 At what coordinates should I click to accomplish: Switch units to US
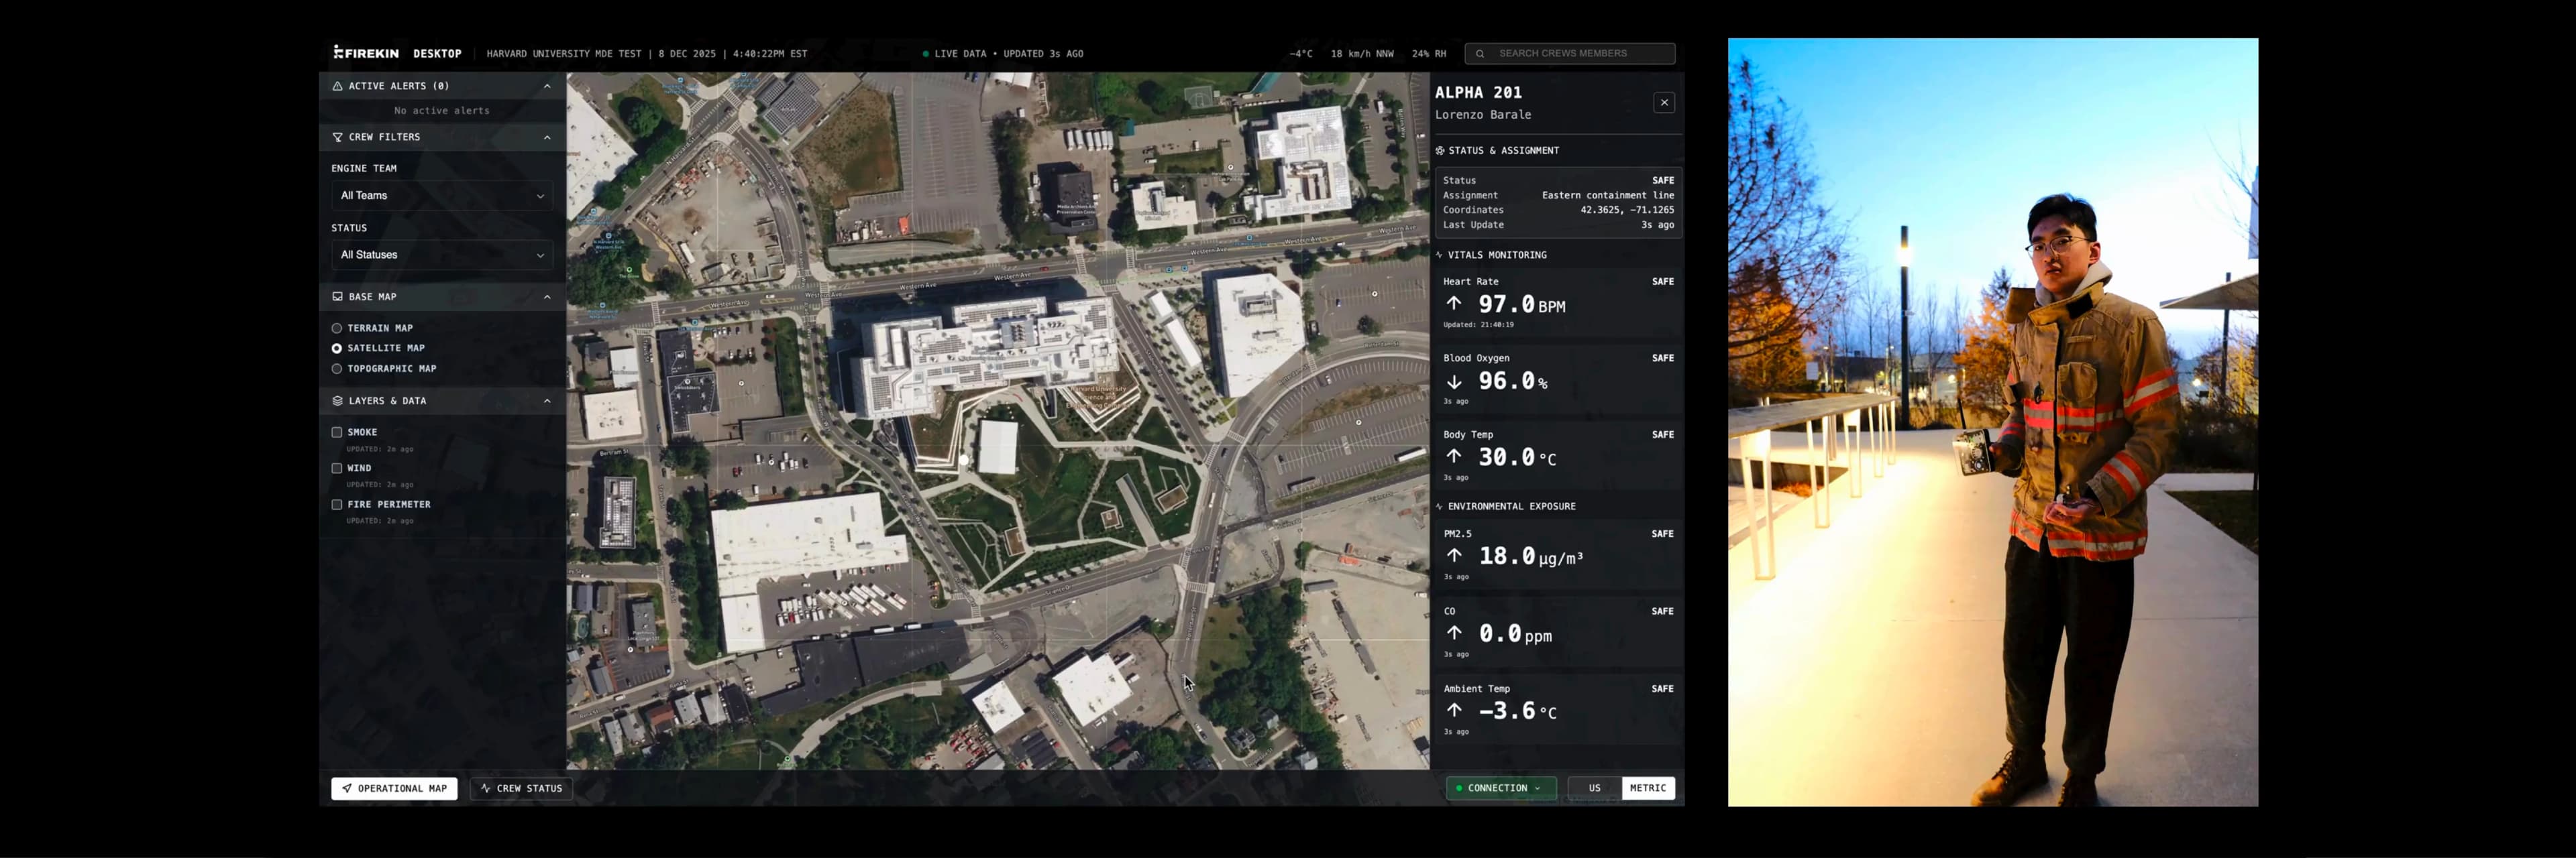(1594, 788)
